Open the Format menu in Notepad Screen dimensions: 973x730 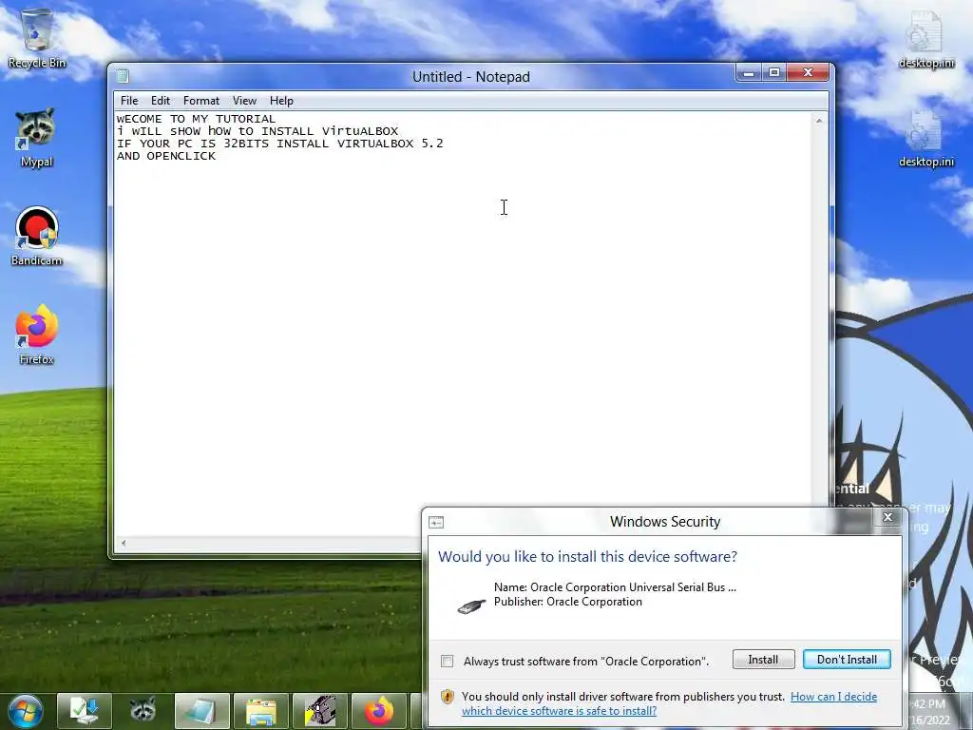pos(201,101)
